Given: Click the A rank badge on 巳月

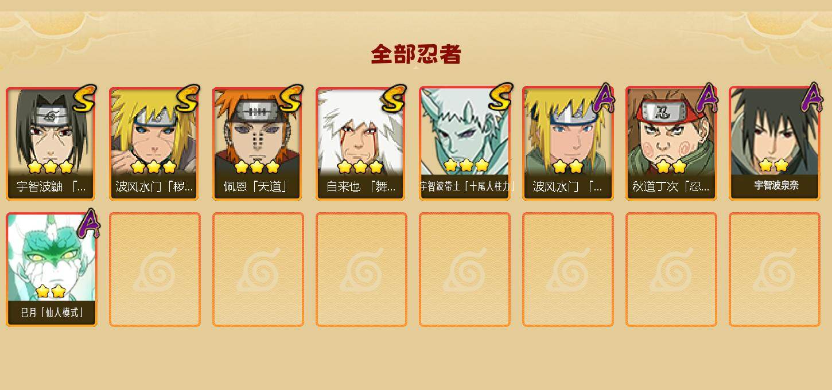Looking at the screenshot, I should click(88, 223).
